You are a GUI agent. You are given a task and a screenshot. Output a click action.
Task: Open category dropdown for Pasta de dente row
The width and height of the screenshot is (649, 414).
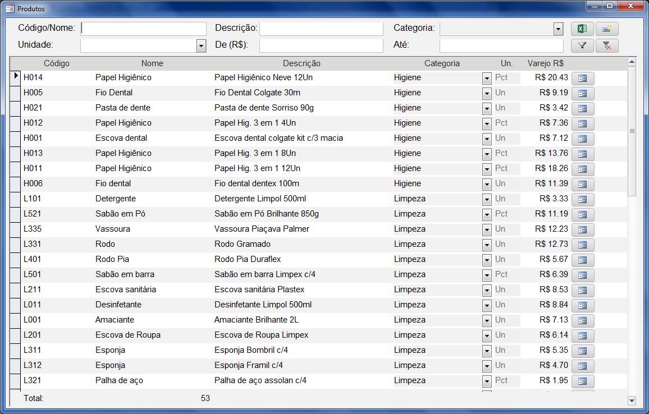(487, 108)
